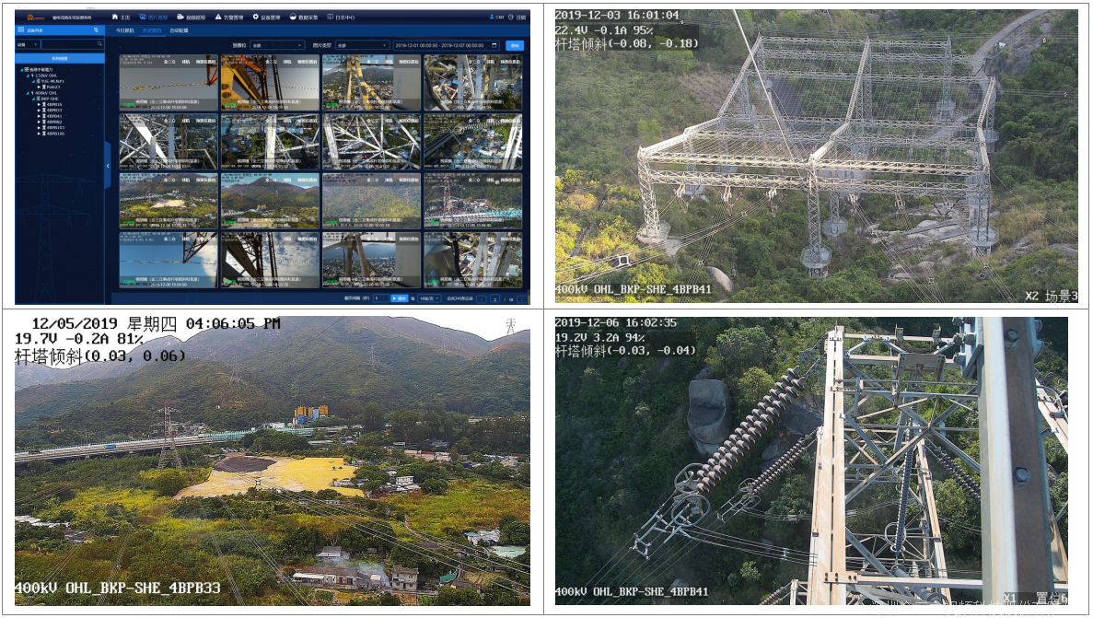
Task: Click the blue query button beside date range
Action: (x=515, y=45)
